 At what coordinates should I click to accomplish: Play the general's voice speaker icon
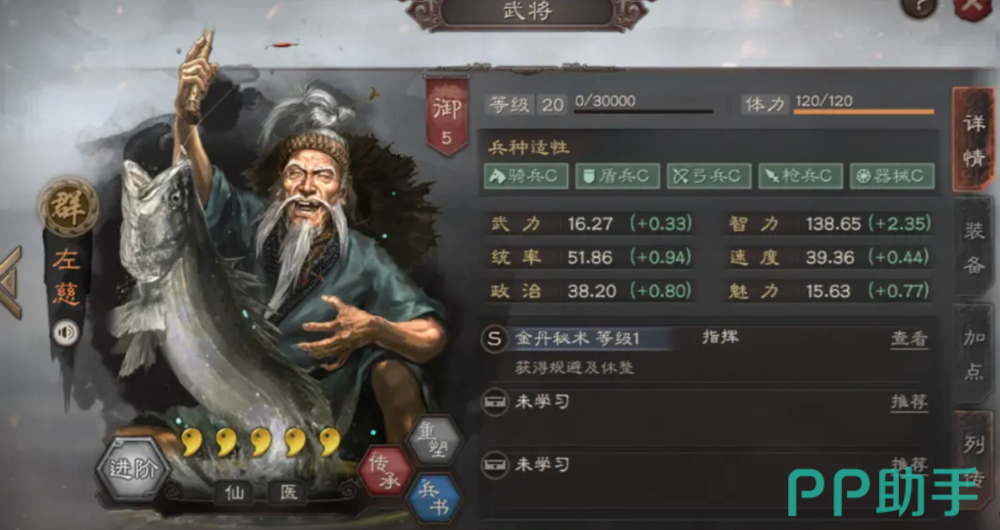tap(66, 332)
